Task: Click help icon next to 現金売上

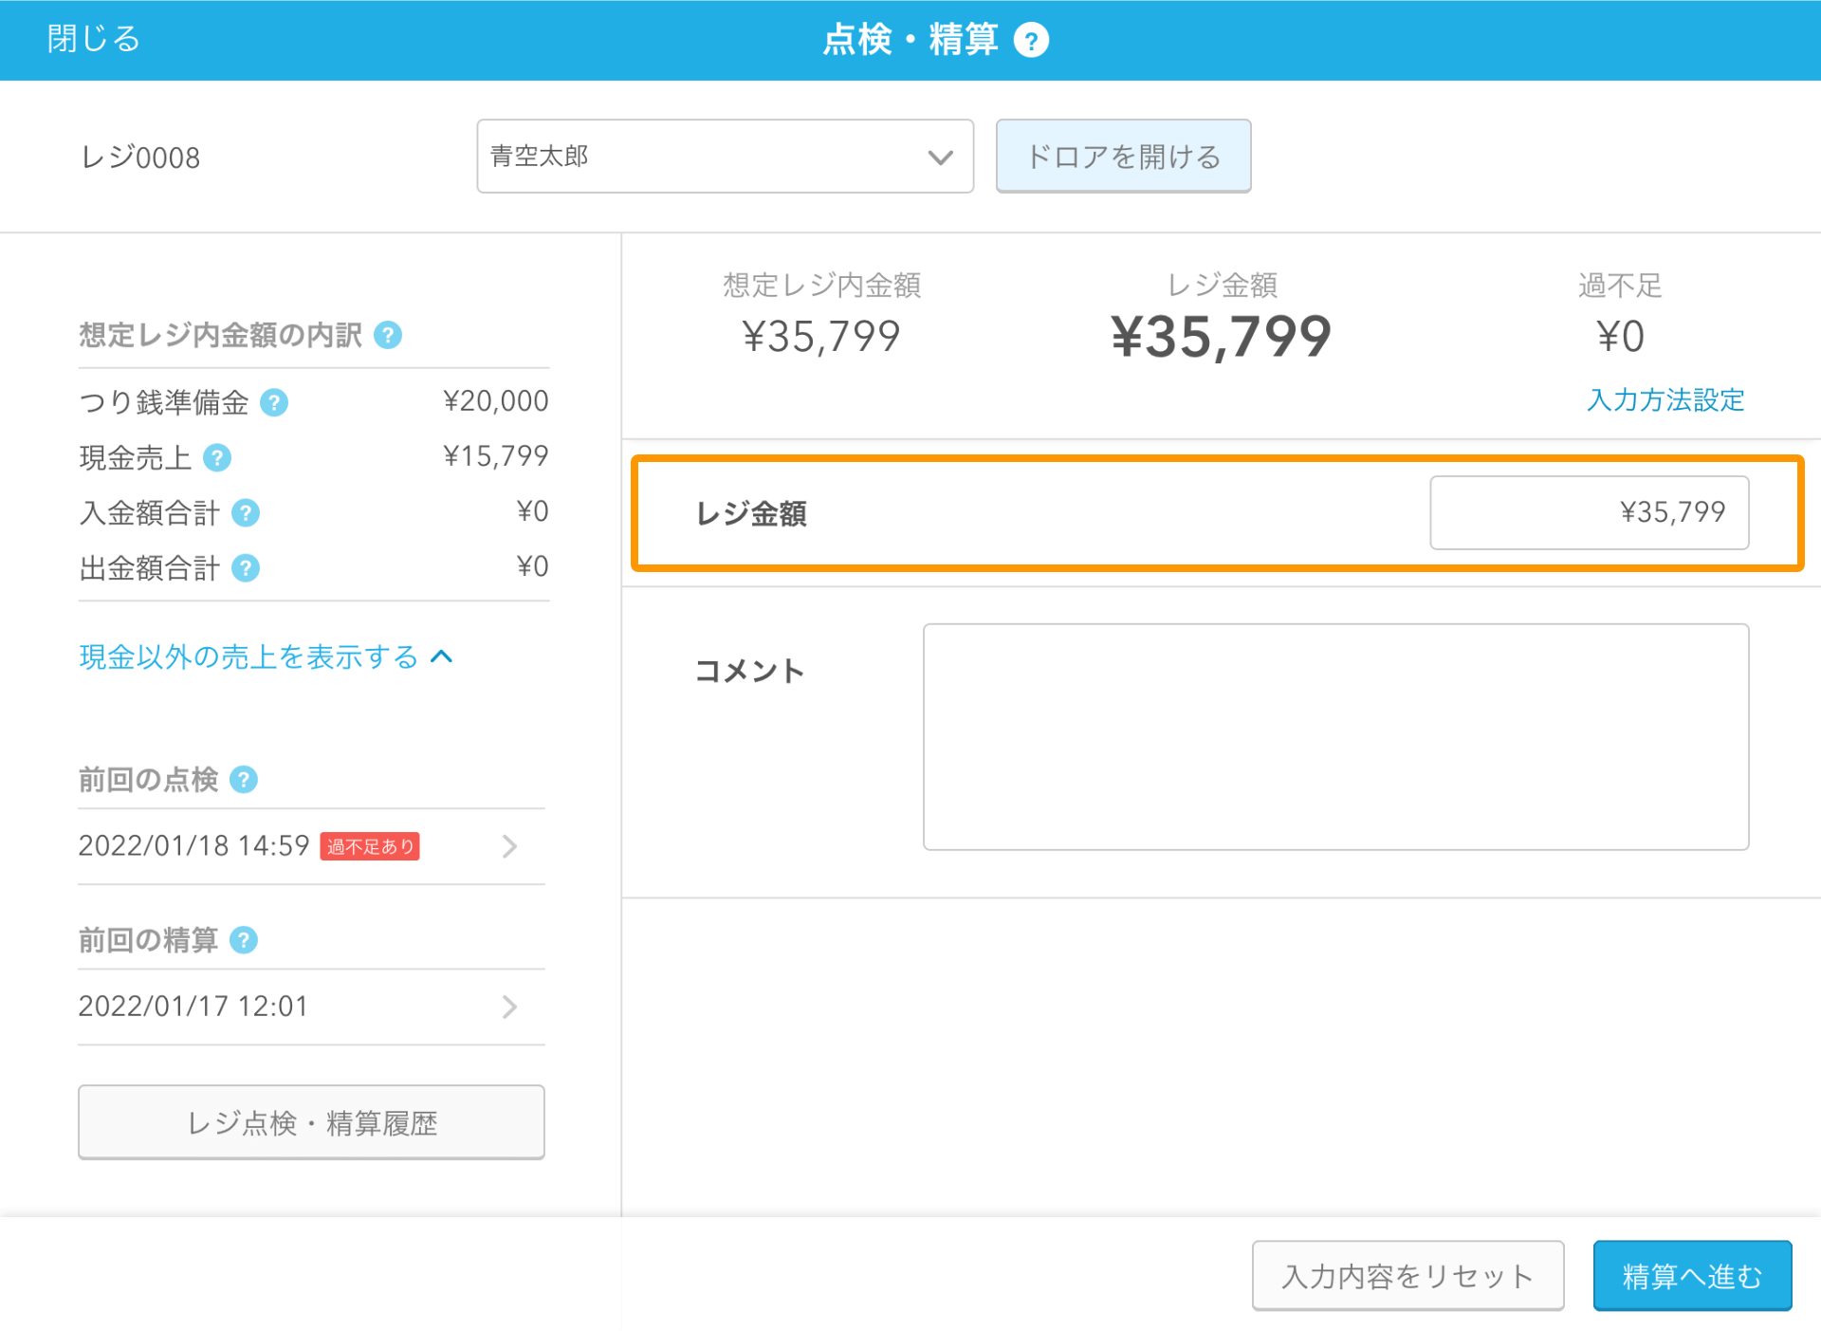Action: 217,457
